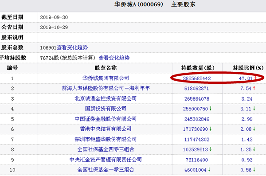Click holding ratio 3.24

(247, 99)
